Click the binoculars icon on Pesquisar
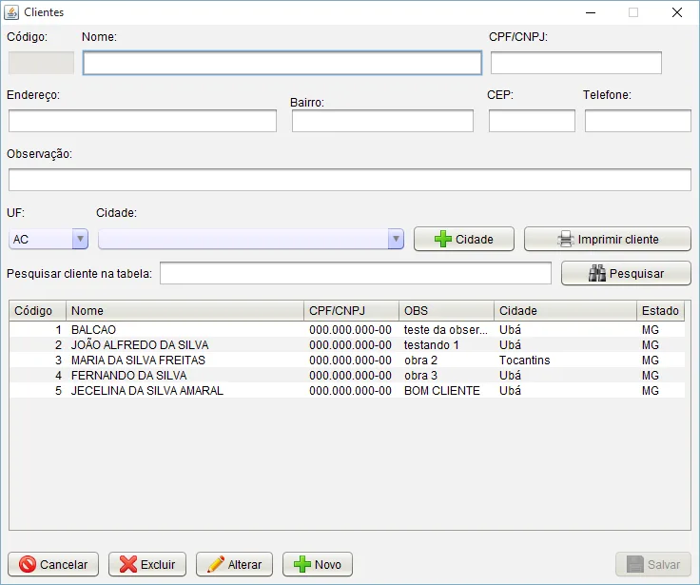Image resolution: width=700 pixels, height=585 pixels. [x=597, y=273]
